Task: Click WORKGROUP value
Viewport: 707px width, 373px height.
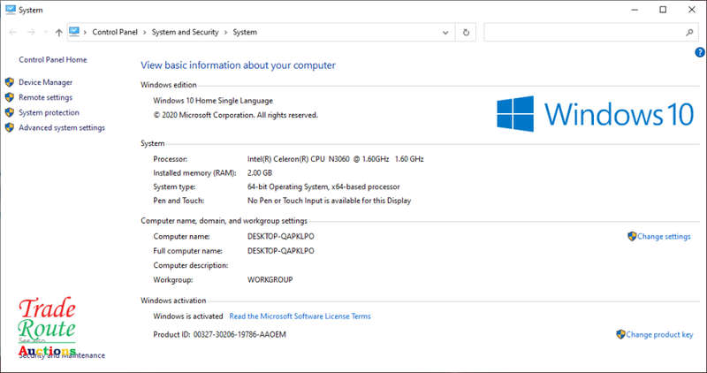Action: point(270,279)
